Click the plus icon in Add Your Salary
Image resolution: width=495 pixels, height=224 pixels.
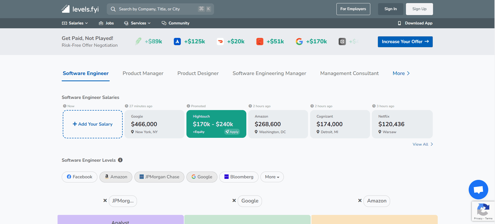tap(75, 124)
